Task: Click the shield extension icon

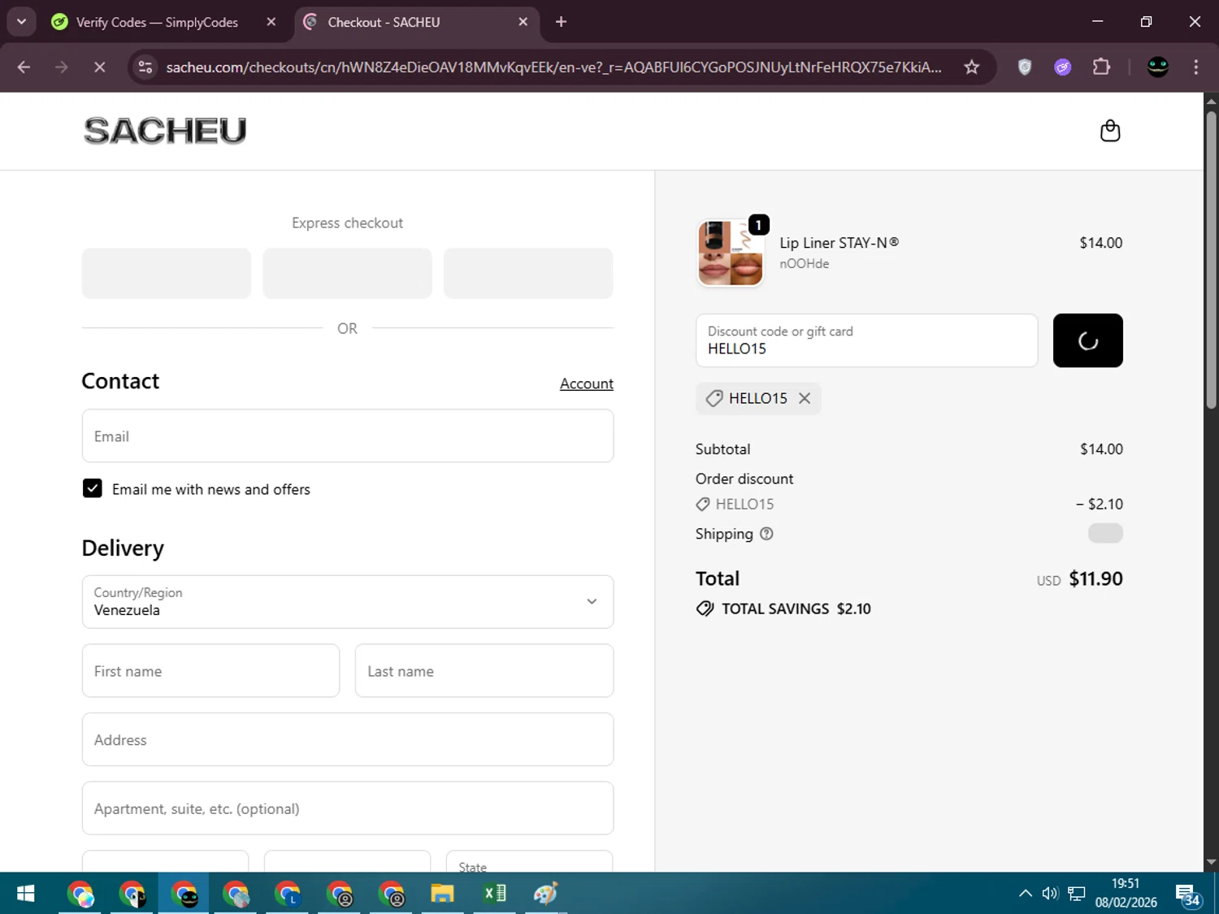Action: pyautogui.click(x=1025, y=67)
